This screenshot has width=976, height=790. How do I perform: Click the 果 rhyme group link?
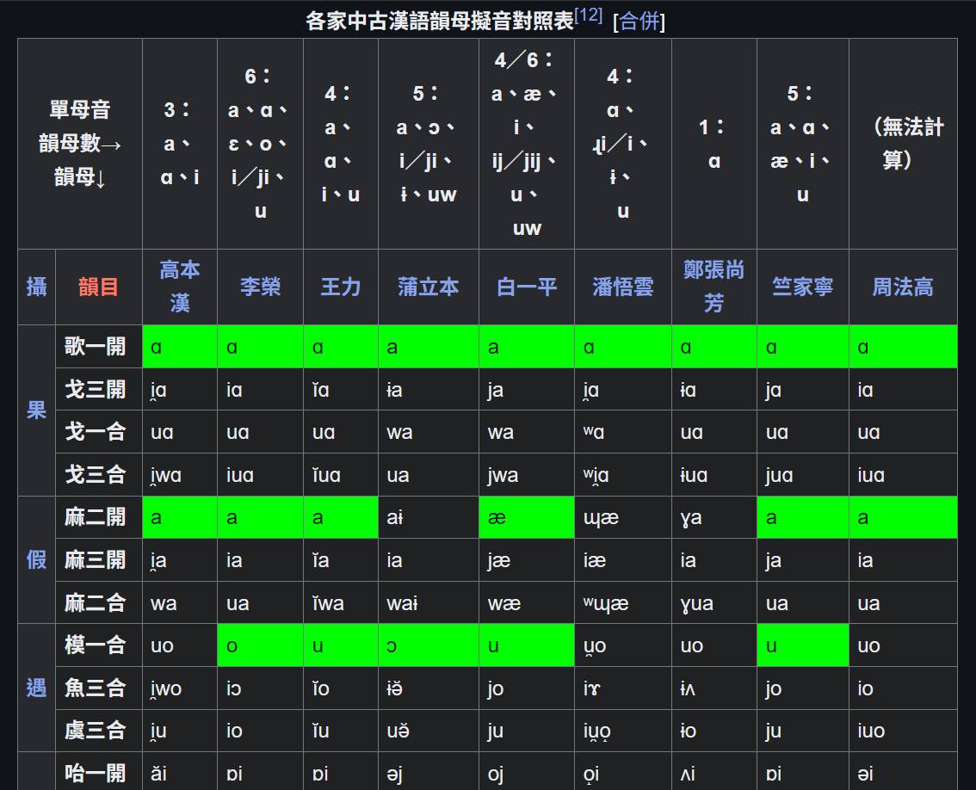[x=36, y=410]
